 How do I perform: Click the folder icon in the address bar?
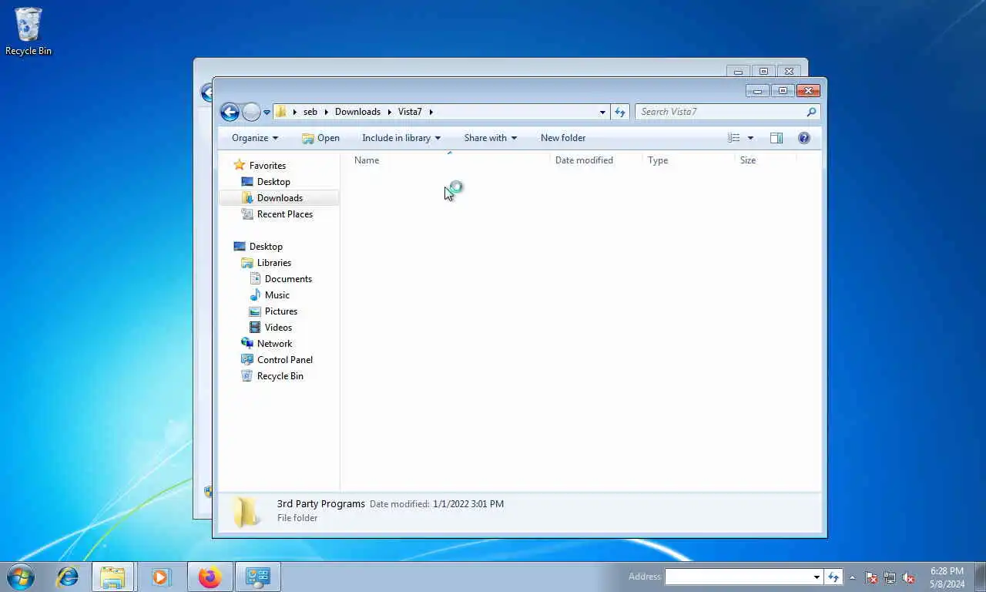pyautogui.click(x=281, y=112)
